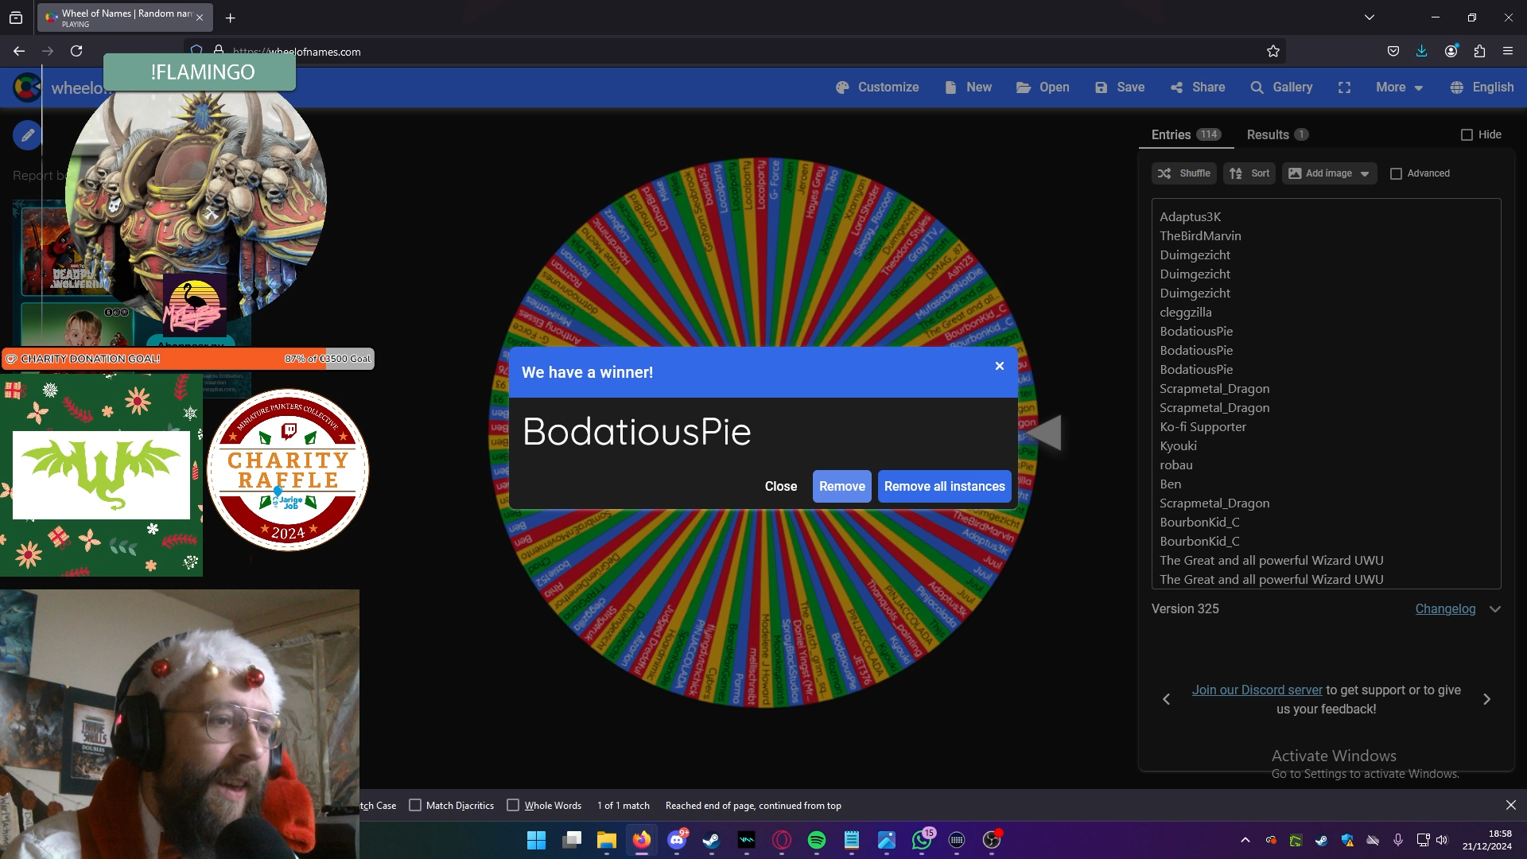The height and width of the screenshot is (859, 1527).
Task: Open the Add image dropdown
Action: point(1329,173)
